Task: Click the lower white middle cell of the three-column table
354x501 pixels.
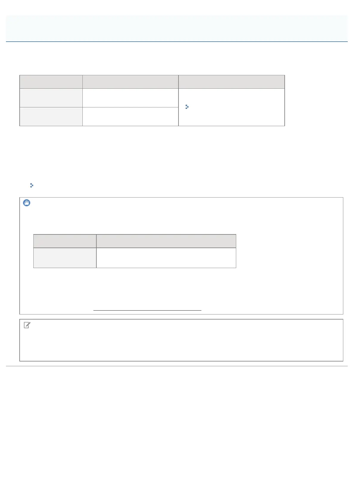Action: coord(130,117)
